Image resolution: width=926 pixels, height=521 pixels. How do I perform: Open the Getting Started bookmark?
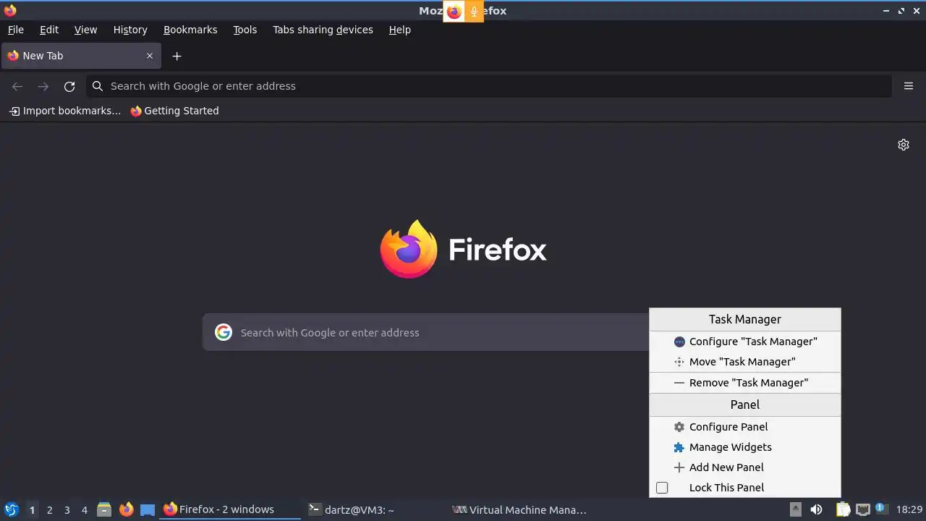(174, 111)
